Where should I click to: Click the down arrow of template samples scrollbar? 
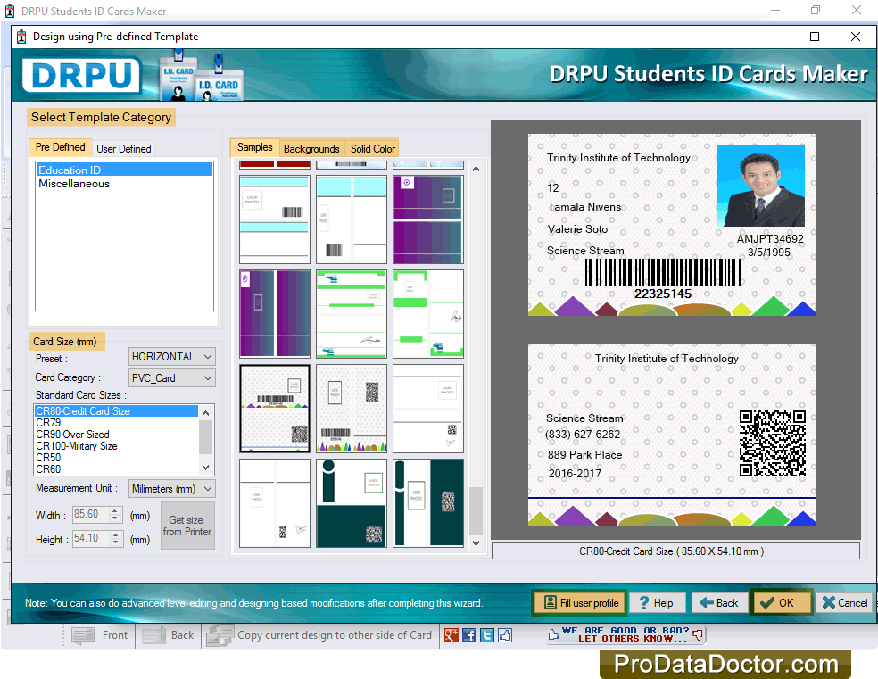[x=476, y=543]
